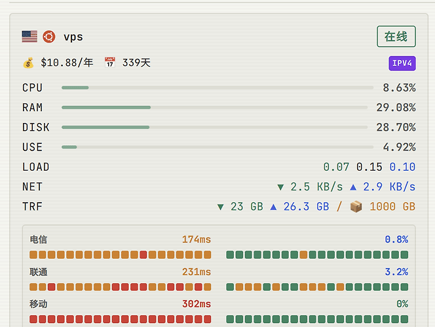Click the RAM usage progress bar

pos(214,107)
